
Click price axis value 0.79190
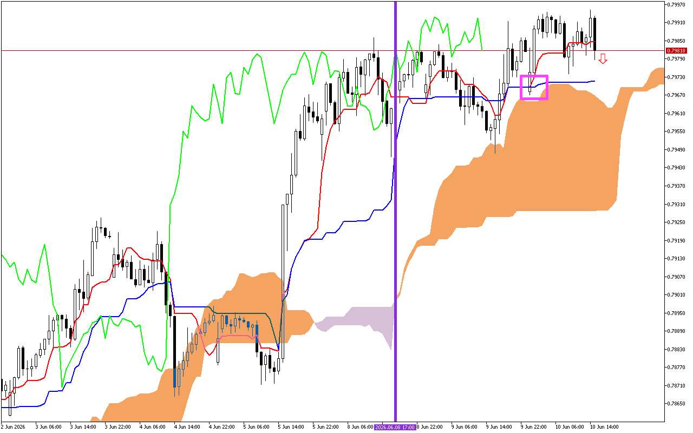(677, 240)
